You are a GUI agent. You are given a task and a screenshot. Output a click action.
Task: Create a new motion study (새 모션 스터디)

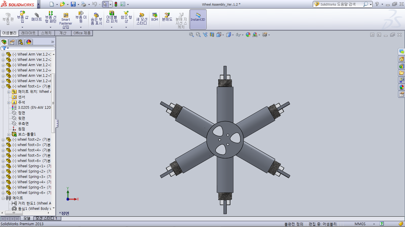[142, 19]
